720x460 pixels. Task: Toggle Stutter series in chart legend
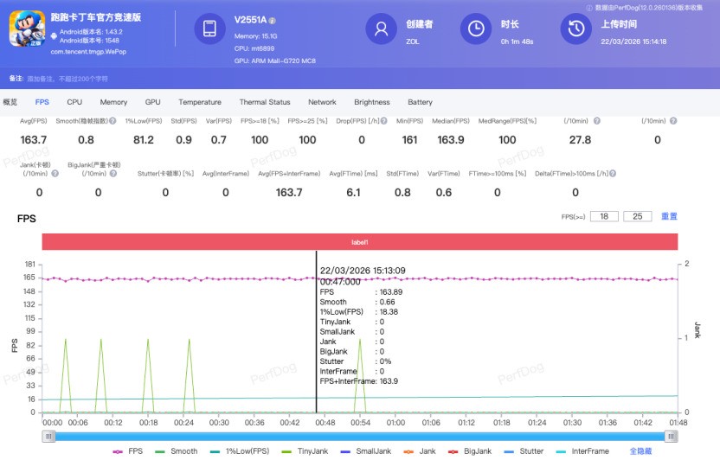(x=524, y=451)
